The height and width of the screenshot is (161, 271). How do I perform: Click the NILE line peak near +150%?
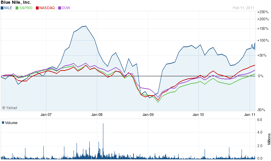(86, 26)
